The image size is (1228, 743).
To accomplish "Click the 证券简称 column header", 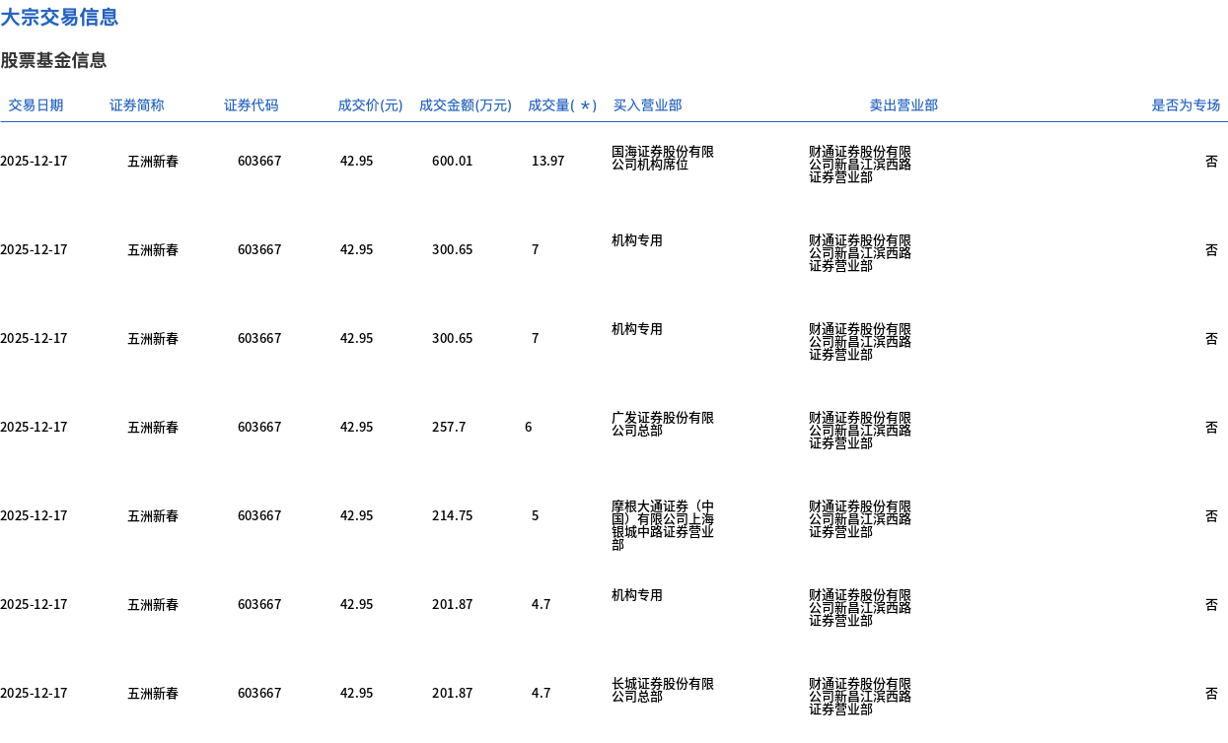I will (x=137, y=105).
